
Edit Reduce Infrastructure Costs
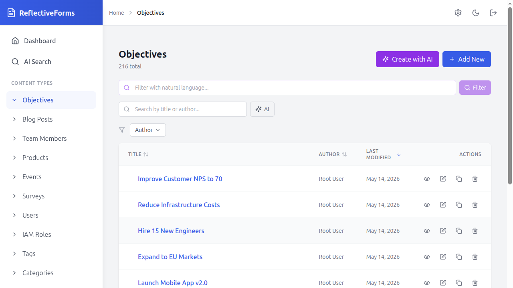[443, 205]
